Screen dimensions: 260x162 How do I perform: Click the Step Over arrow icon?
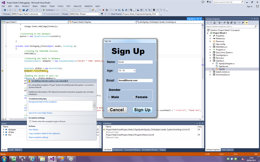tap(123, 10)
